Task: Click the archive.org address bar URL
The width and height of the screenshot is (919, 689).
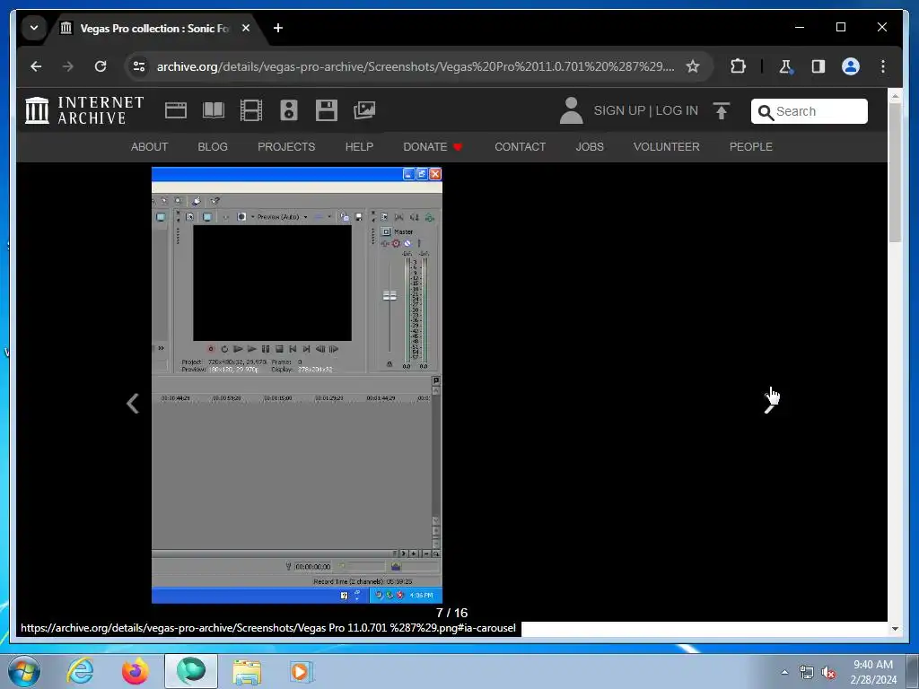Action: (415, 66)
